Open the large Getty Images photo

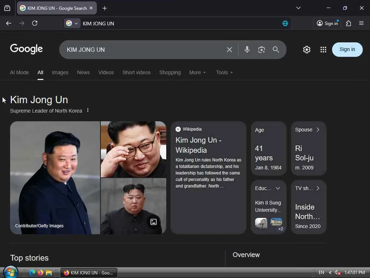click(x=55, y=178)
